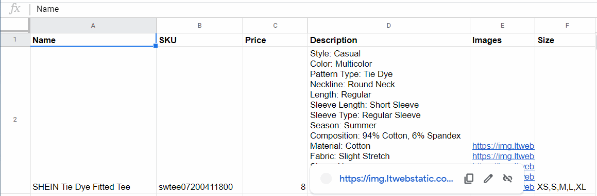Click the gray favicon circle in link popup

326,179
